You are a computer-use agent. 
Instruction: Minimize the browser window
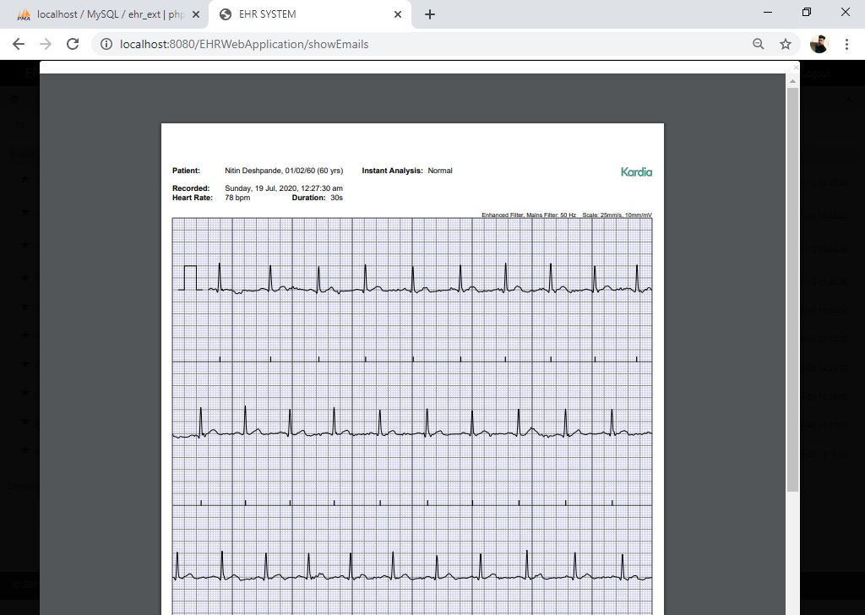coord(767,12)
